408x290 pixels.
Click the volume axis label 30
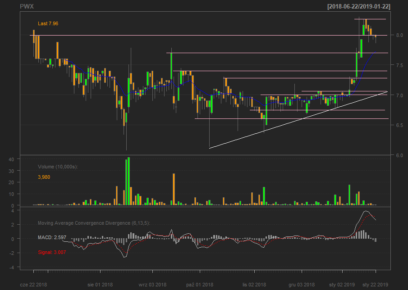tap(11, 171)
